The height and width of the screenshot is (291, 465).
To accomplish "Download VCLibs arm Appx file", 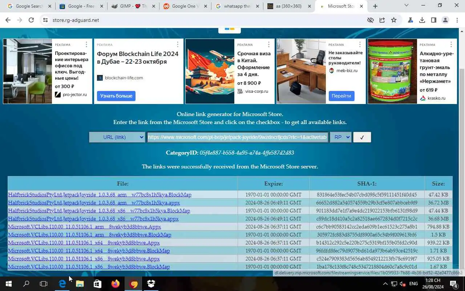I will click(84, 227).
